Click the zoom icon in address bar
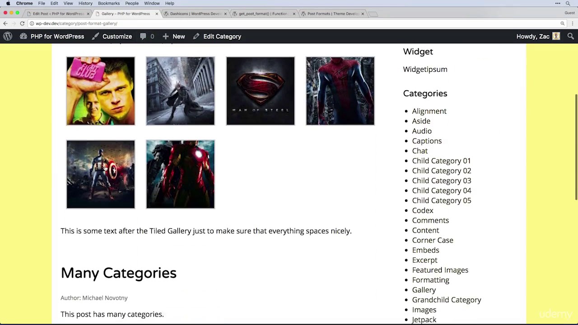Screen dimensions: 578x325 [x=563, y=23]
